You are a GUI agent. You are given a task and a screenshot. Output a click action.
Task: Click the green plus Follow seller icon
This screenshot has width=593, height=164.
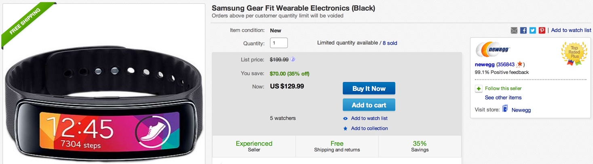479,89
